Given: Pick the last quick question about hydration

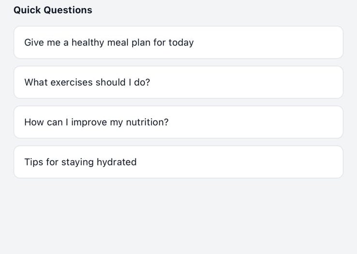Looking at the screenshot, I should coord(178,162).
